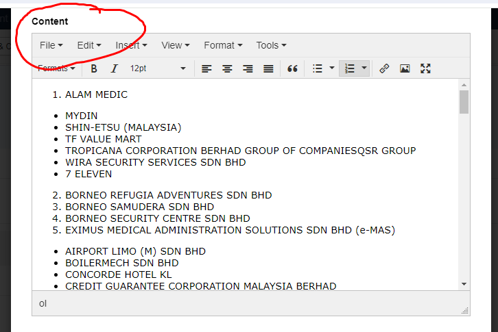This screenshot has width=498, height=332.
Task: Open the File menu
Action: pyautogui.click(x=51, y=45)
